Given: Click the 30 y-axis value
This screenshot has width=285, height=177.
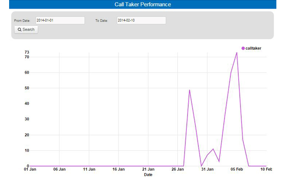Looking at the screenshot, I should pyautogui.click(x=27, y=119).
